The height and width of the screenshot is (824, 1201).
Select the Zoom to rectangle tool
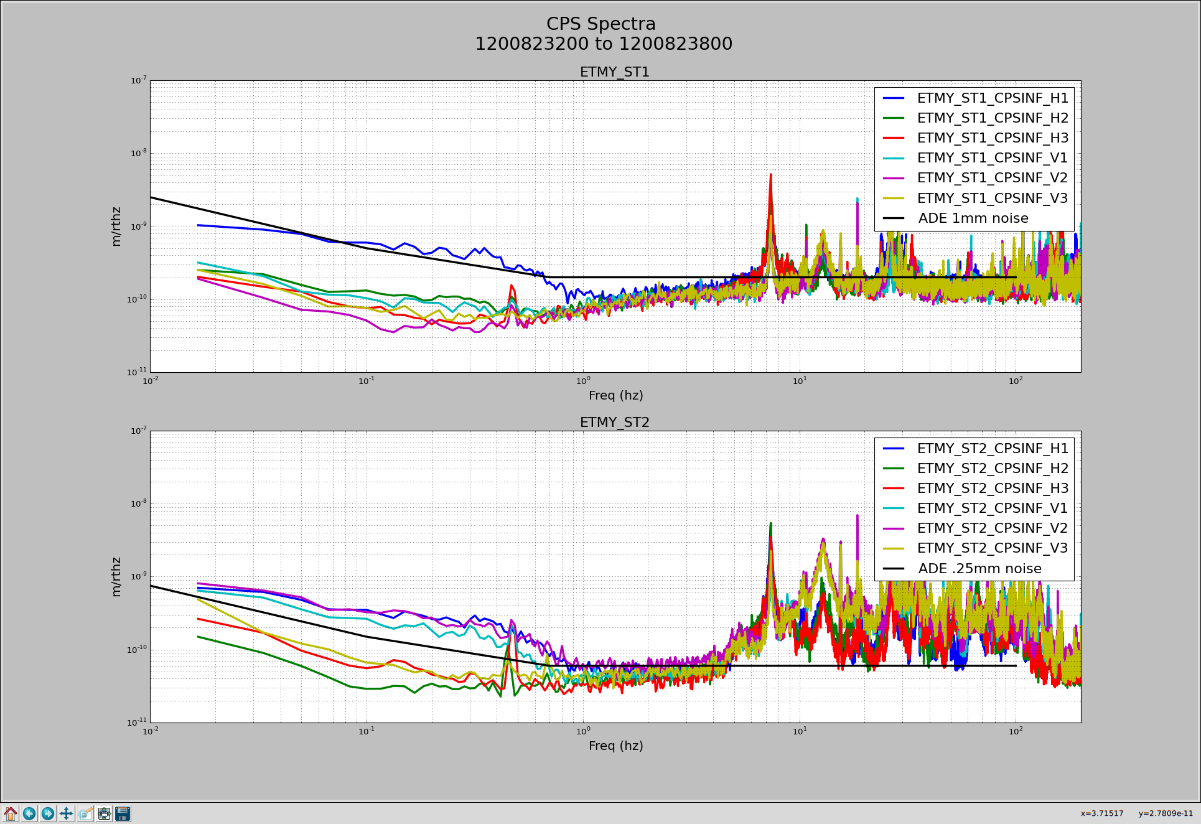(85, 813)
